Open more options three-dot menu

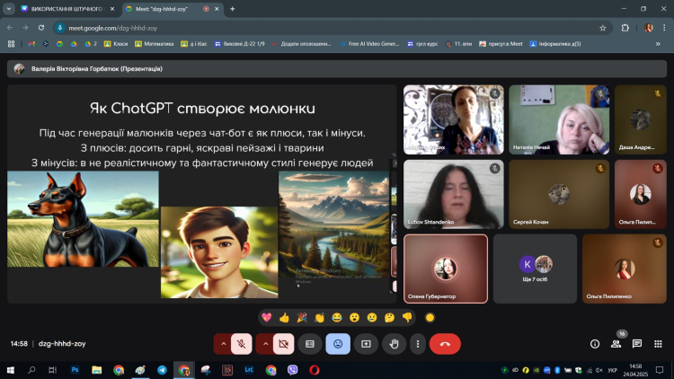coord(417,343)
